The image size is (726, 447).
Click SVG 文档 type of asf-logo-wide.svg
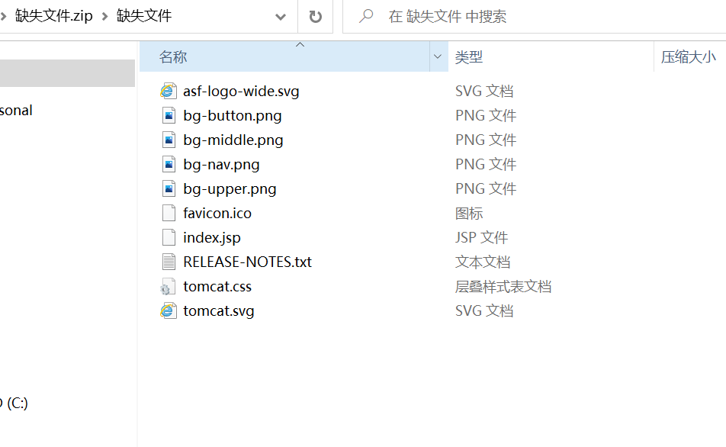(x=484, y=92)
